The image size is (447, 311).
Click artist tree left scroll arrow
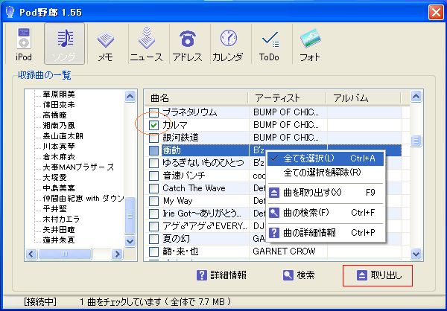click(x=31, y=254)
